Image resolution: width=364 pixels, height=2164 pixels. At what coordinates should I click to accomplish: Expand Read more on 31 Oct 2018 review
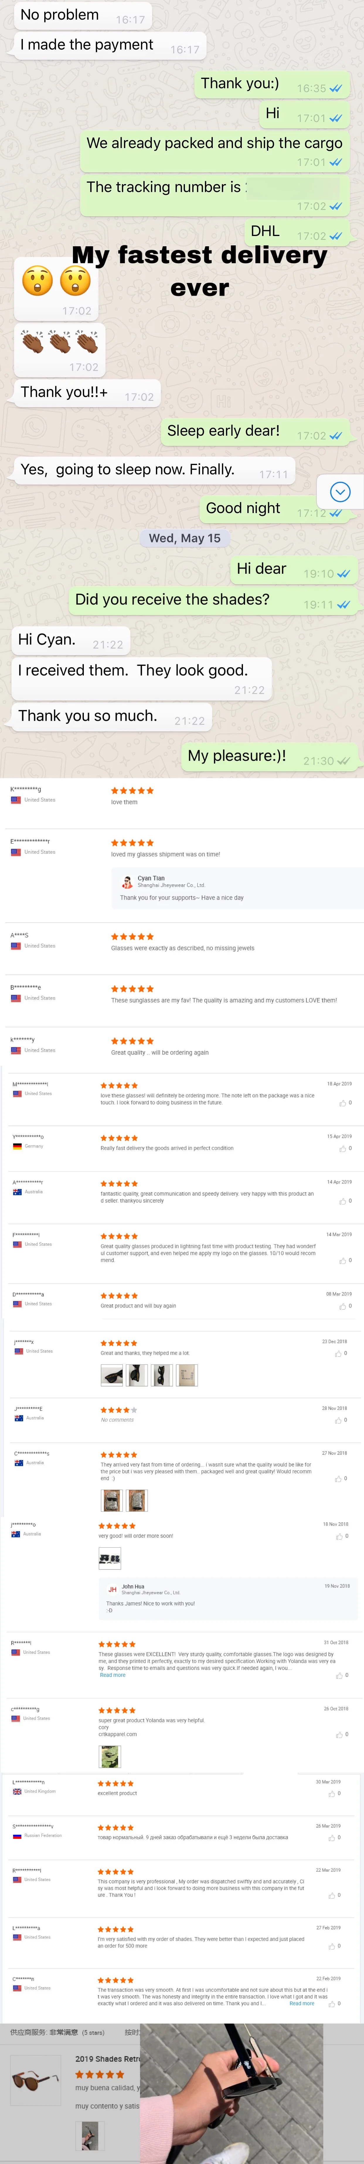coord(113,1674)
